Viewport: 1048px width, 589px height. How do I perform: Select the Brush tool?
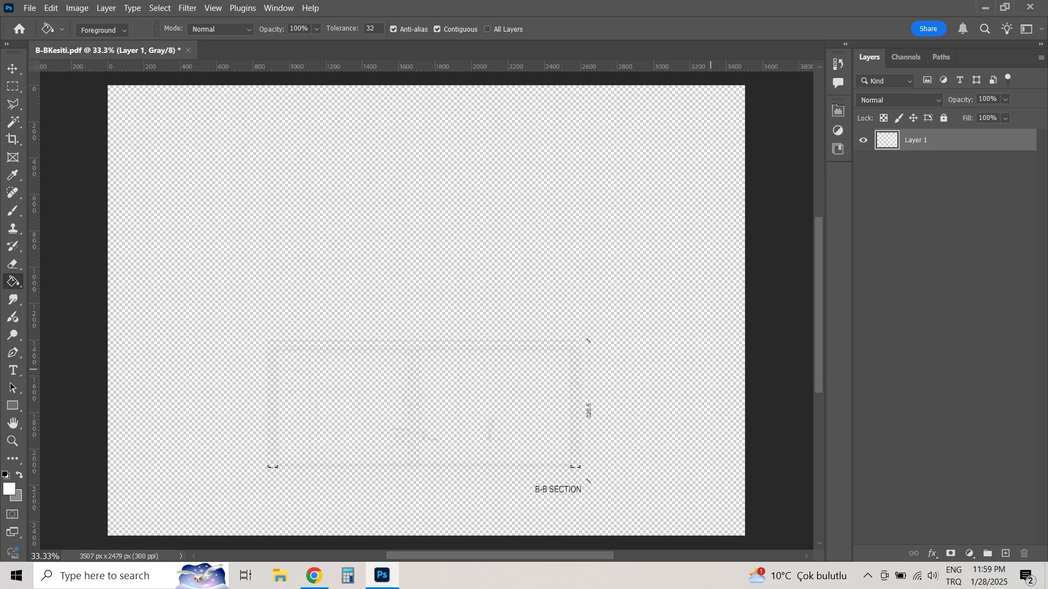pyautogui.click(x=13, y=211)
